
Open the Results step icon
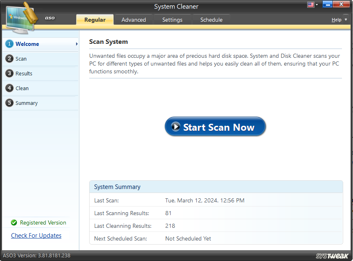9,73
